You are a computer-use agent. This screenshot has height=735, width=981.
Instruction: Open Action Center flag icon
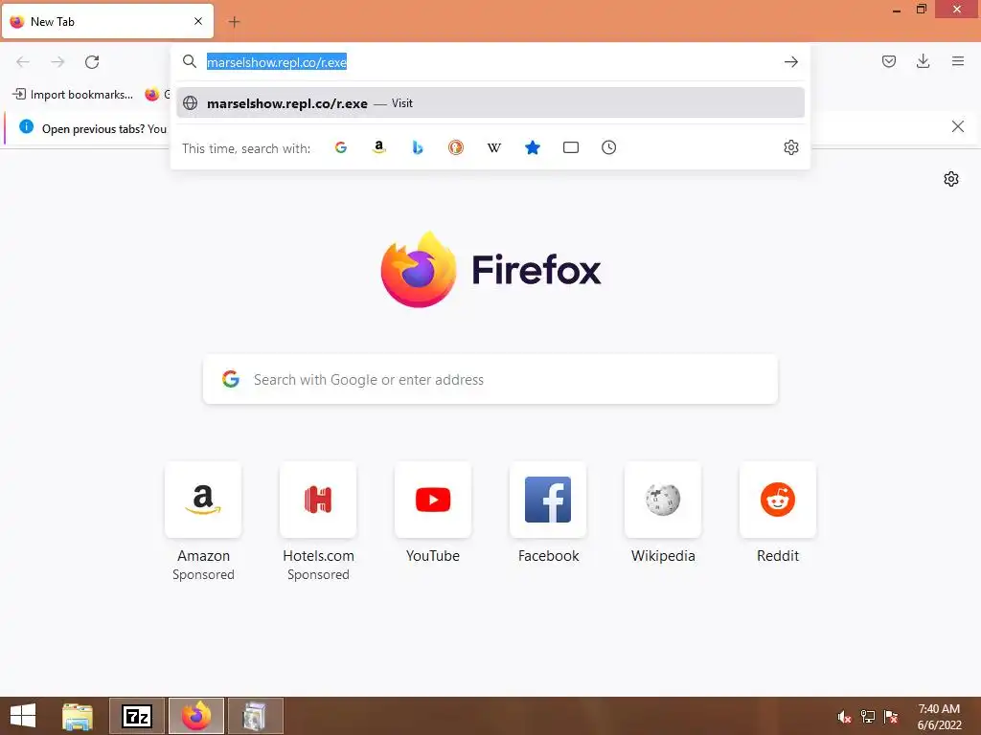(x=891, y=717)
